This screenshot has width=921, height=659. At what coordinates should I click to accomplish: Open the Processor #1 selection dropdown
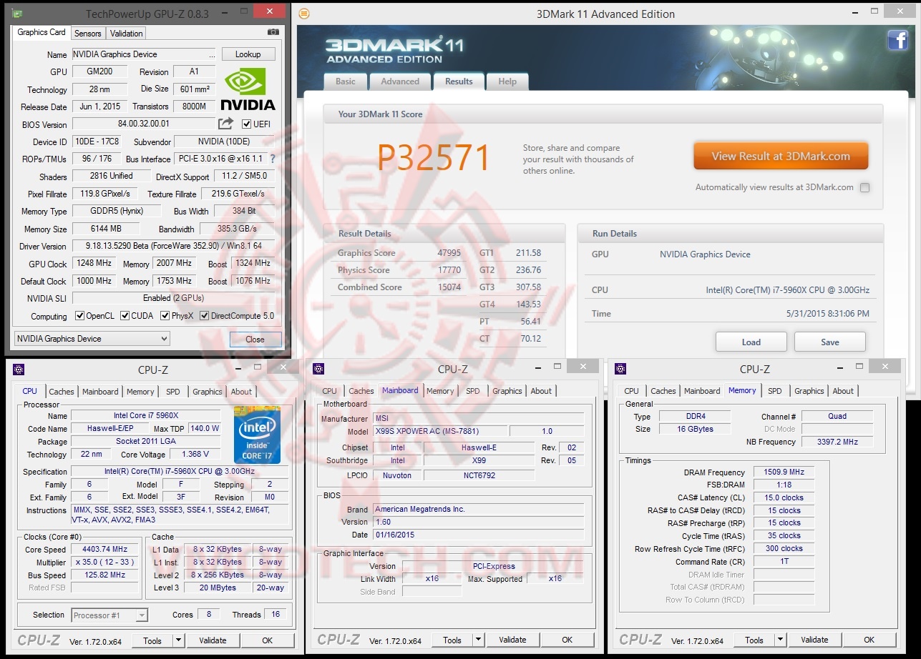[109, 615]
